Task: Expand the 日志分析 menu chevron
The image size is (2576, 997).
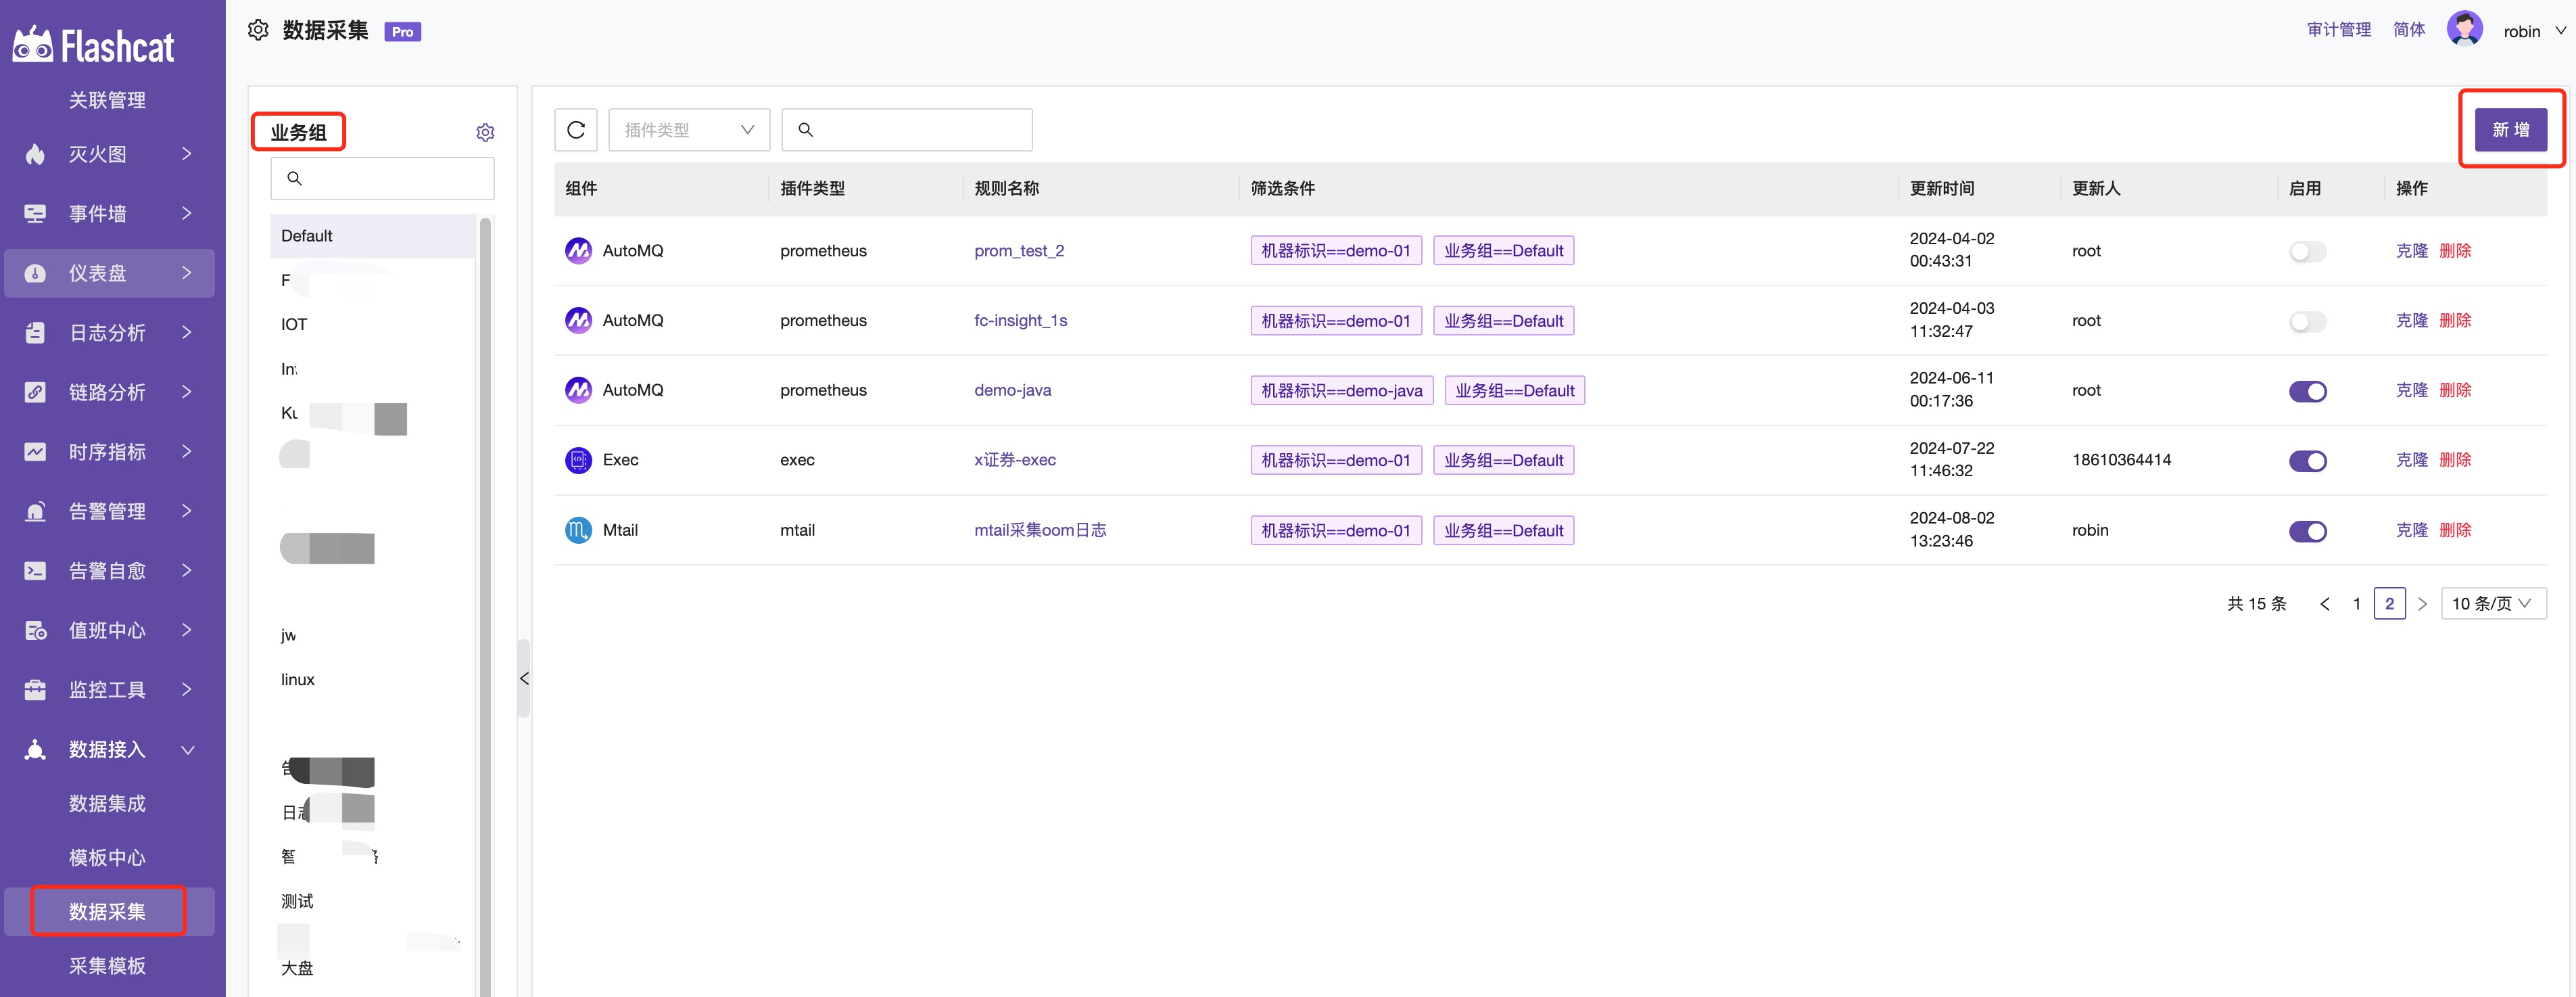Action: (x=187, y=332)
